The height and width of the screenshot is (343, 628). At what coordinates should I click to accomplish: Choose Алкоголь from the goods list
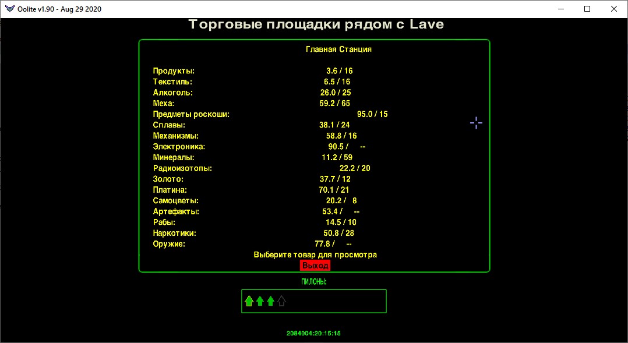[x=172, y=93]
